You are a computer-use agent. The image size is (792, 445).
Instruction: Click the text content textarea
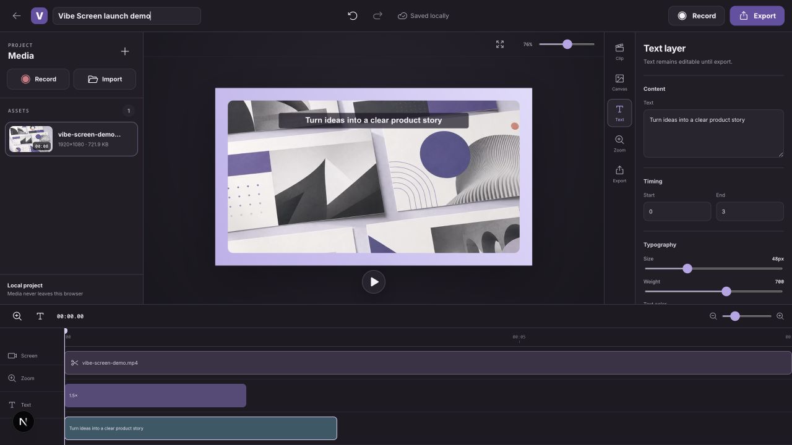(x=713, y=133)
